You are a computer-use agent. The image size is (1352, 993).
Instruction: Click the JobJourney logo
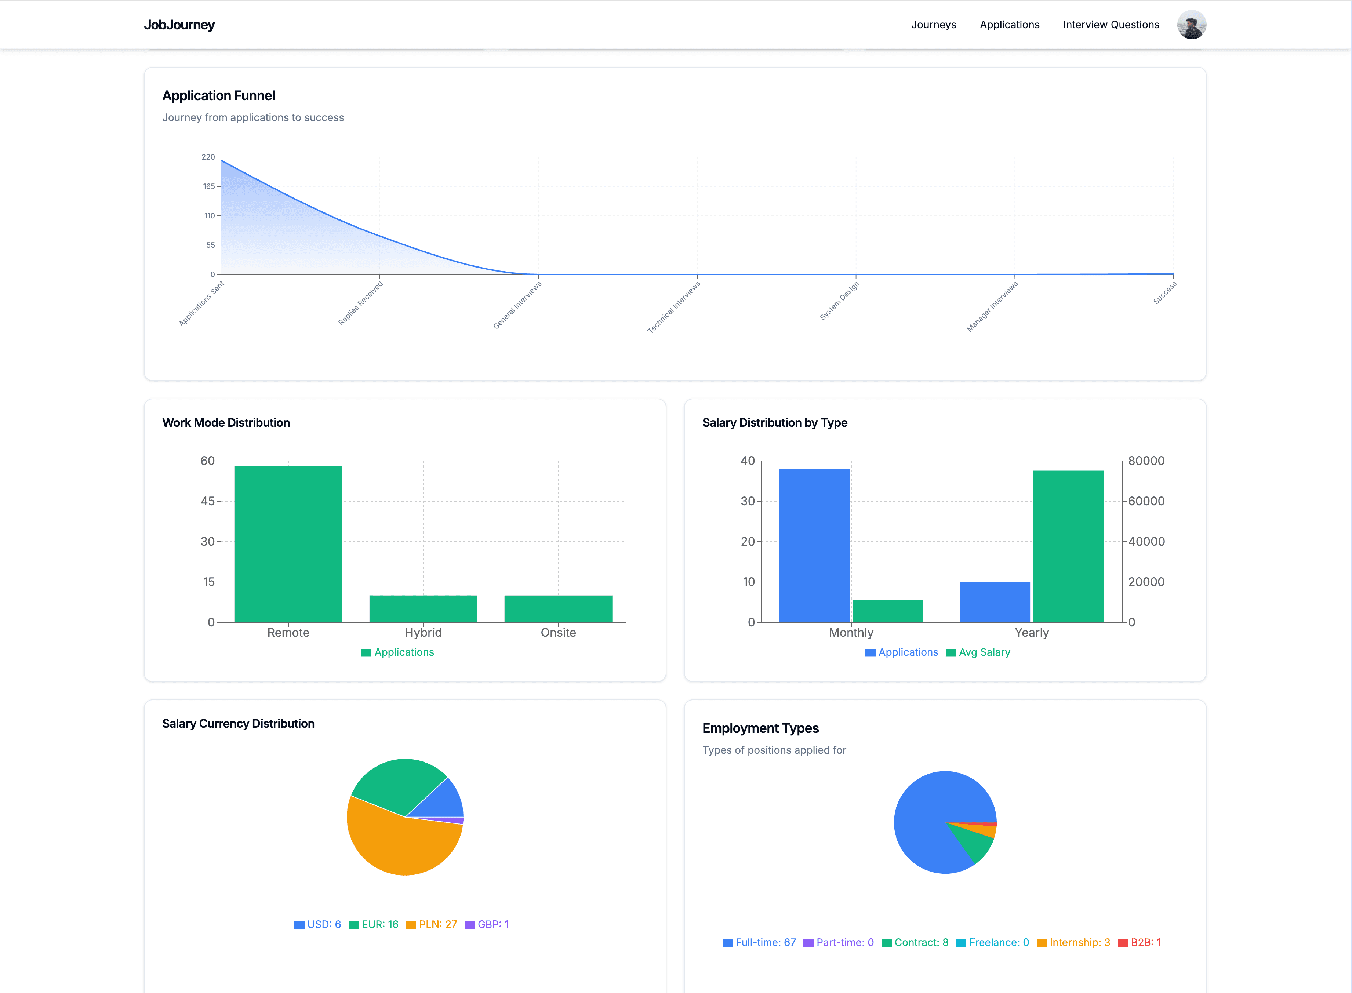(179, 25)
